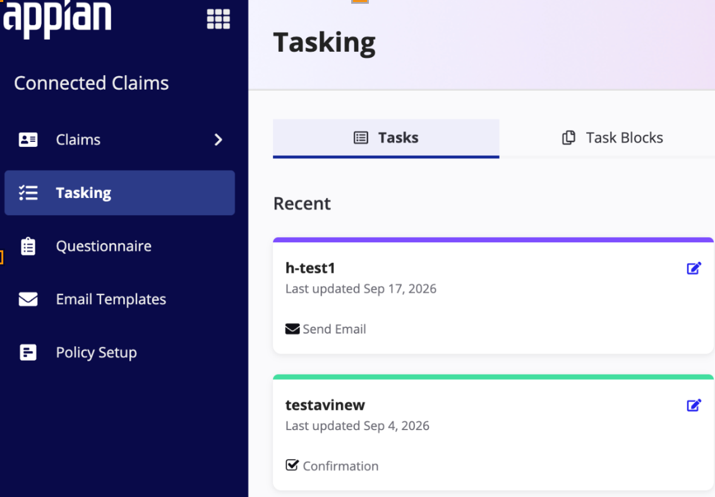Open the h-test1 task title
The width and height of the screenshot is (715, 497).
click(x=310, y=268)
